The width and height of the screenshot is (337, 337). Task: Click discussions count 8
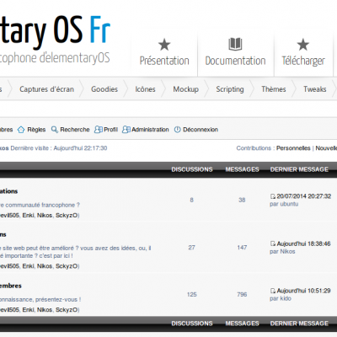(191, 200)
